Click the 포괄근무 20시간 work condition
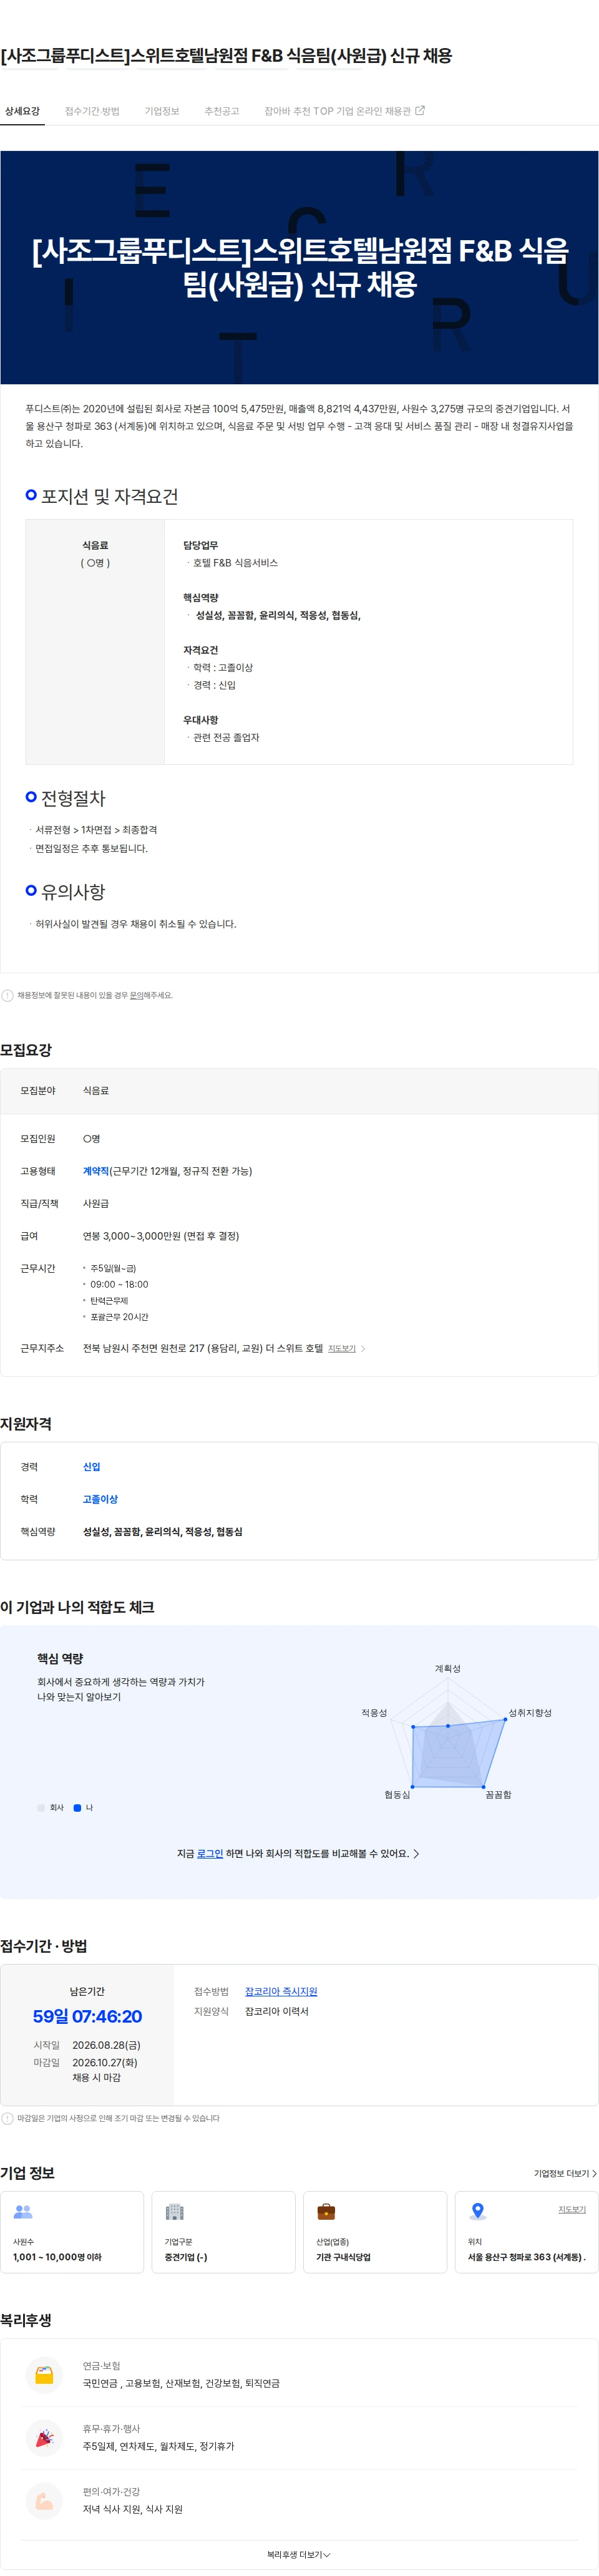599x2576 pixels. tap(119, 1316)
